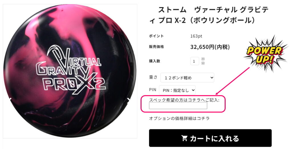
Task: Show the next product image via right arrow
Action: (129, 99)
